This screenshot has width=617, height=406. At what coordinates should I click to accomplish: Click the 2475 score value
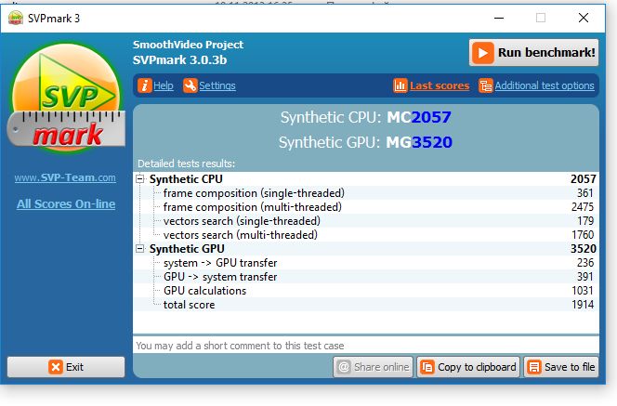[x=583, y=207]
